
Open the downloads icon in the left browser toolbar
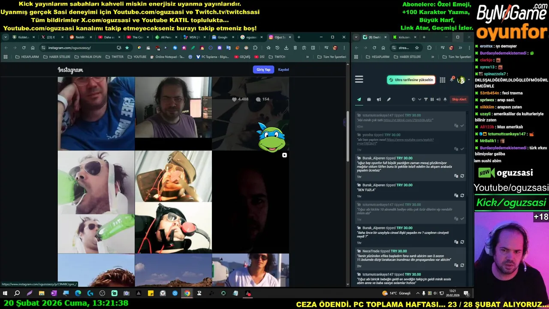tap(286, 48)
